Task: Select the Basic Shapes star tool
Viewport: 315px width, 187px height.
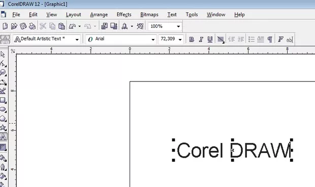Action: (x=3, y=128)
